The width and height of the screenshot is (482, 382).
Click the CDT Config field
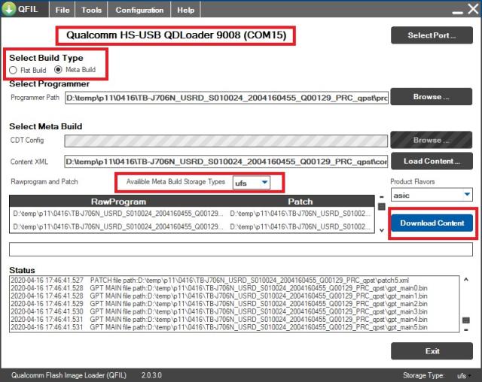tap(226, 141)
